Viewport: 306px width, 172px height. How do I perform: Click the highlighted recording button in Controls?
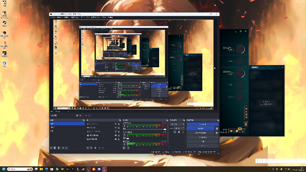tap(200, 128)
